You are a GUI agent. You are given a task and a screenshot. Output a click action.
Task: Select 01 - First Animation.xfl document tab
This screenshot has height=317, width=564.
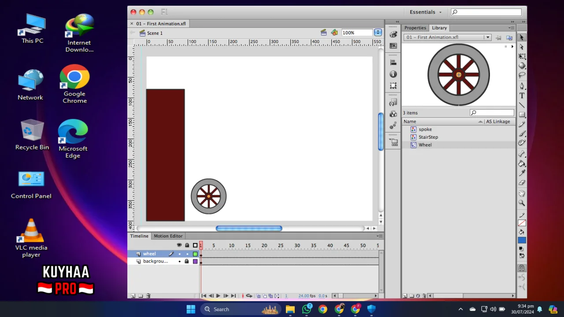click(x=161, y=24)
